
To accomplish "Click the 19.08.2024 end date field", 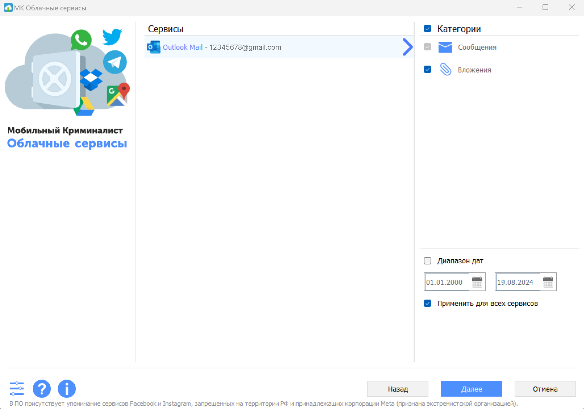I will 517,282.
